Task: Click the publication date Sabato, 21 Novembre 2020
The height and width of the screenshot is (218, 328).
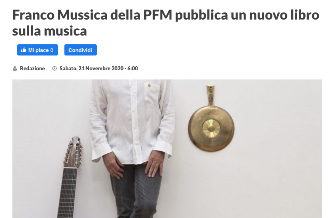Action: coord(92,69)
